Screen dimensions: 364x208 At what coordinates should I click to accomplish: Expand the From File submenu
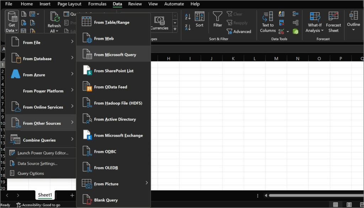[41, 42]
